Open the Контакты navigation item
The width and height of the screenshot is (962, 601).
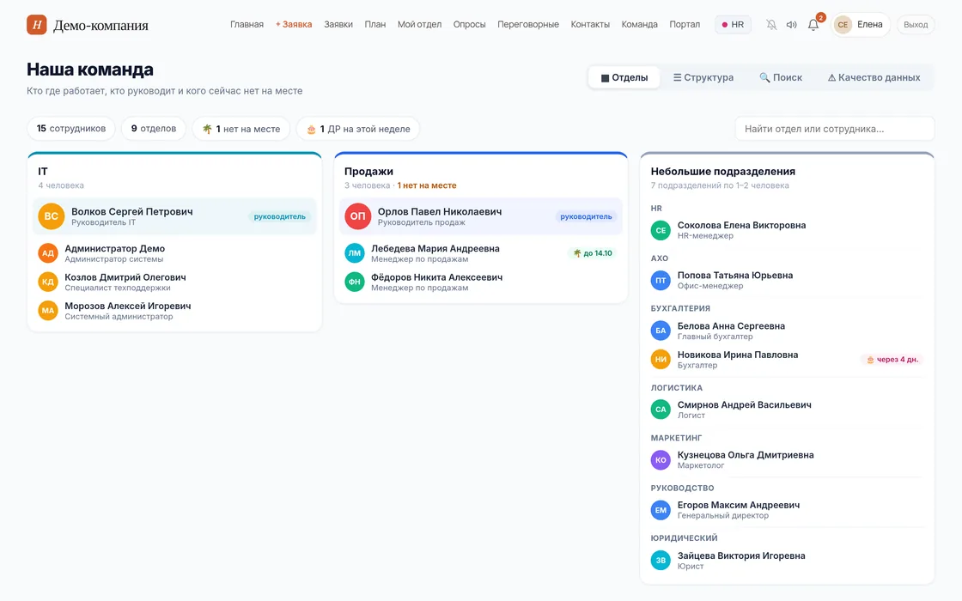pyautogui.click(x=590, y=25)
